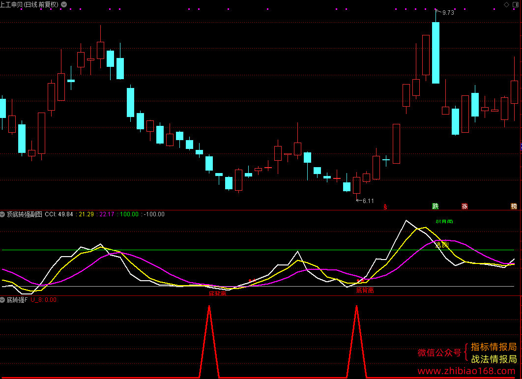
Task: Click the 上工申贝(日线,前复权) chart title
Action: click(29, 4)
